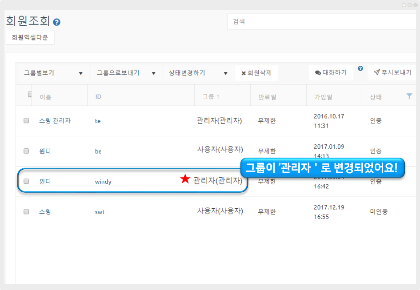Image resolution: width=420 pixels, height=290 pixels.
Task: Click the red star beside windy's group
Action: click(185, 179)
